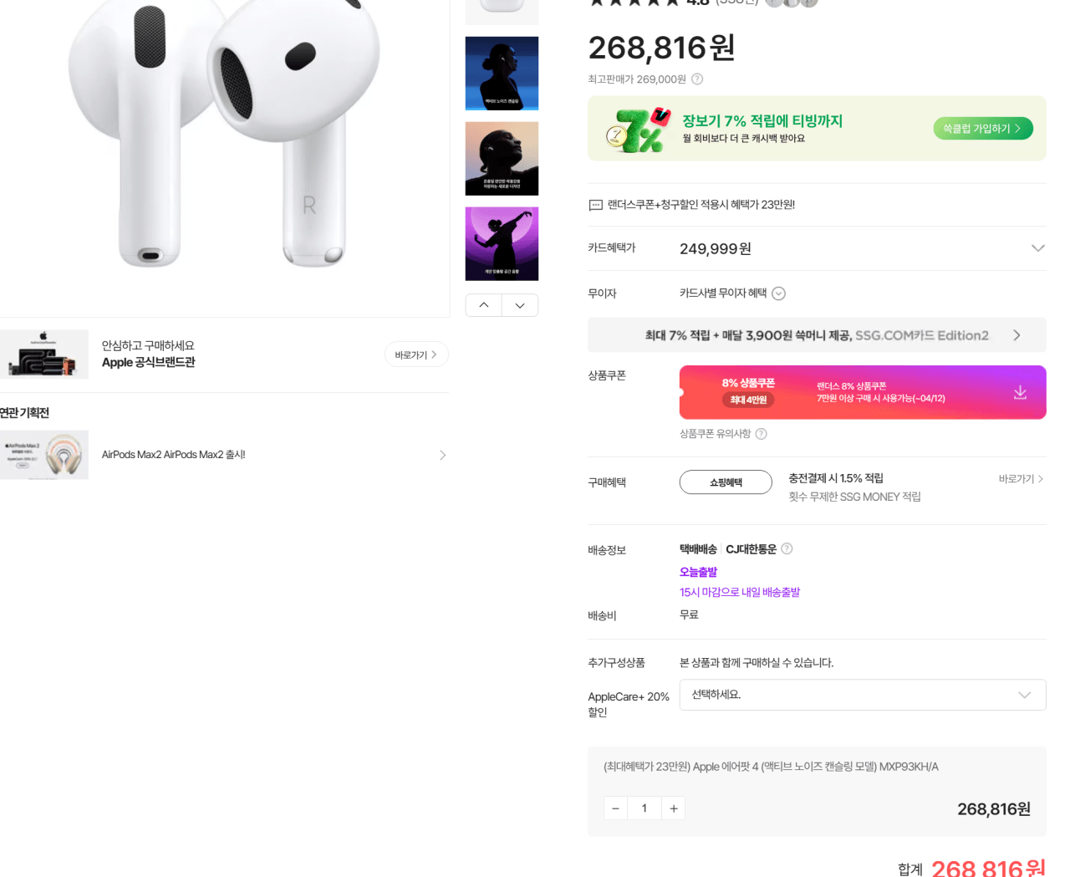Expand the 카드혜택가 price details
The height and width of the screenshot is (877, 1070).
tap(1037, 247)
